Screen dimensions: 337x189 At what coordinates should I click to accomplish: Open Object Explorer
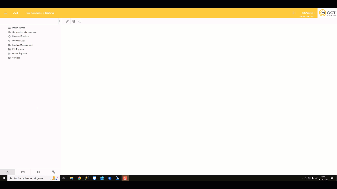19,53
